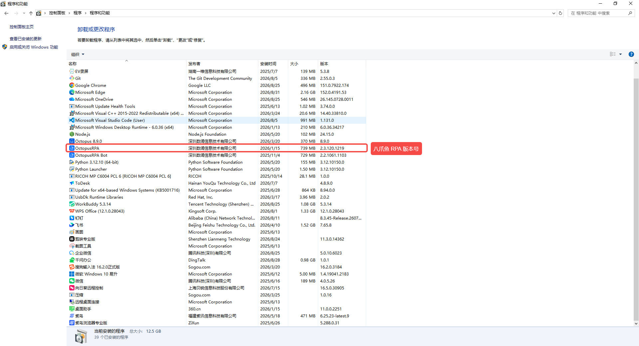The image size is (639, 346).
Task: Sort the list by 发布者 column
Action: tap(222, 64)
